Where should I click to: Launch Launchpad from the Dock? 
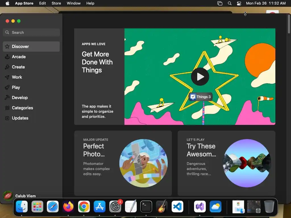[x=37, y=207]
